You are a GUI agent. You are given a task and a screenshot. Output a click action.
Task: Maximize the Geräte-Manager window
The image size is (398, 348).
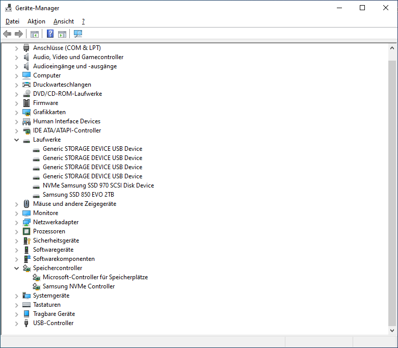[x=362, y=8]
